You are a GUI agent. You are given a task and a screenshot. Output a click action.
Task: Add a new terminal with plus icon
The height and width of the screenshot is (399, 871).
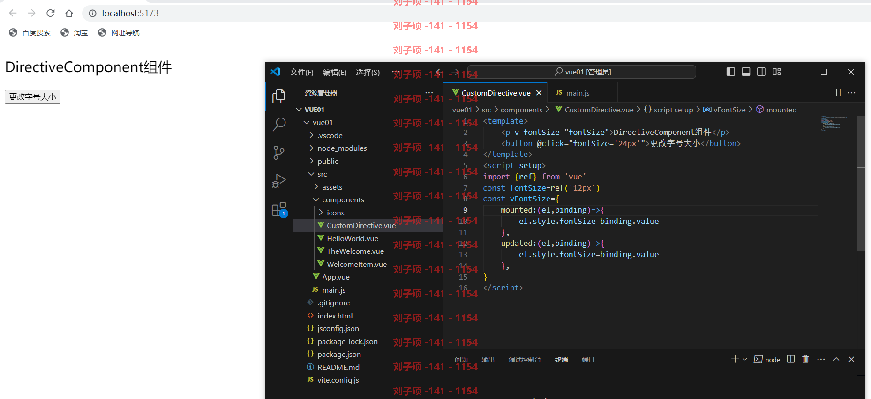coord(735,359)
